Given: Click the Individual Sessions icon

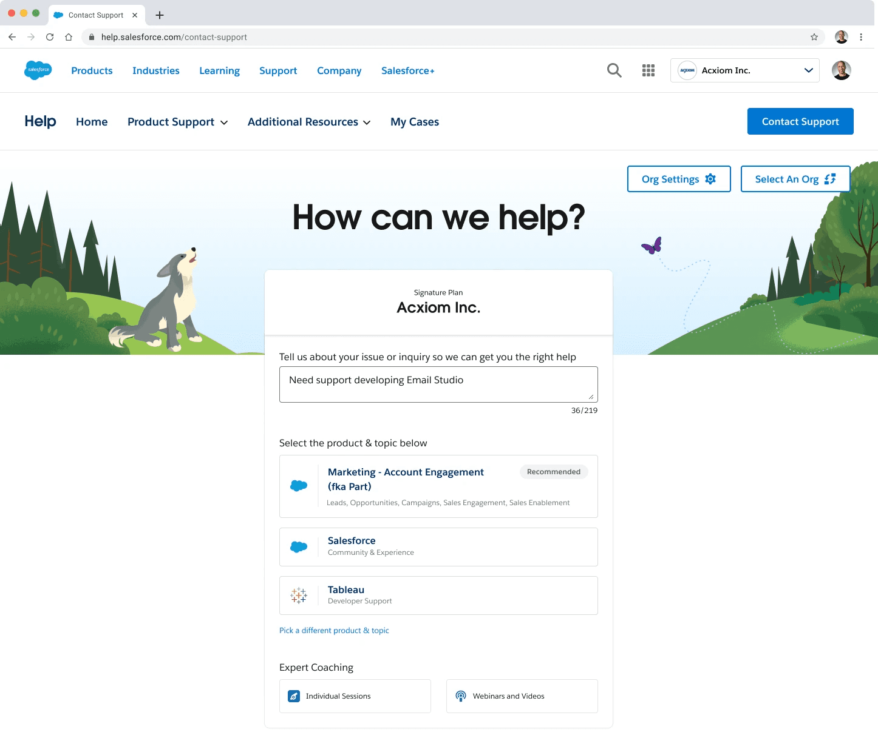Looking at the screenshot, I should [x=294, y=696].
